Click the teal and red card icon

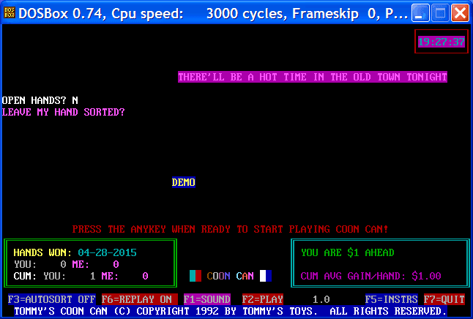tap(195, 276)
